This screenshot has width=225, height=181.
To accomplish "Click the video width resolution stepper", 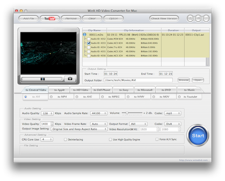I will click(158, 129).
